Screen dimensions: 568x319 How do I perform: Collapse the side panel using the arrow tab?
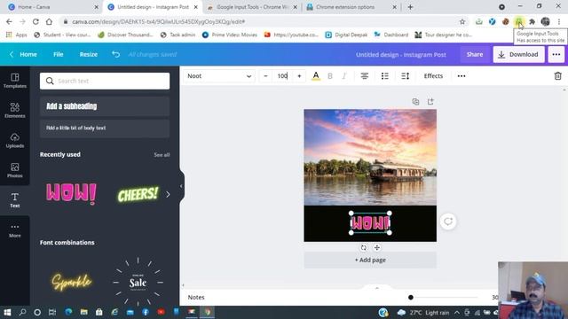click(x=181, y=186)
